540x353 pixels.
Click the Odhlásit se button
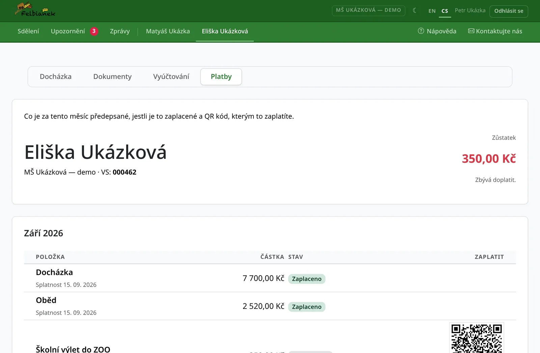[x=509, y=11]
